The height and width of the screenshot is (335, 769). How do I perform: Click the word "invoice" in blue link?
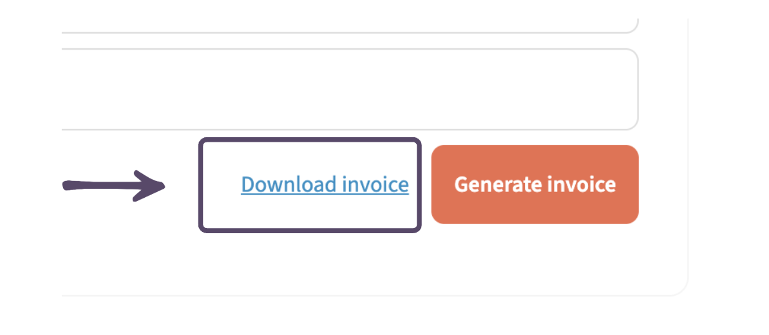pos(375,184)
